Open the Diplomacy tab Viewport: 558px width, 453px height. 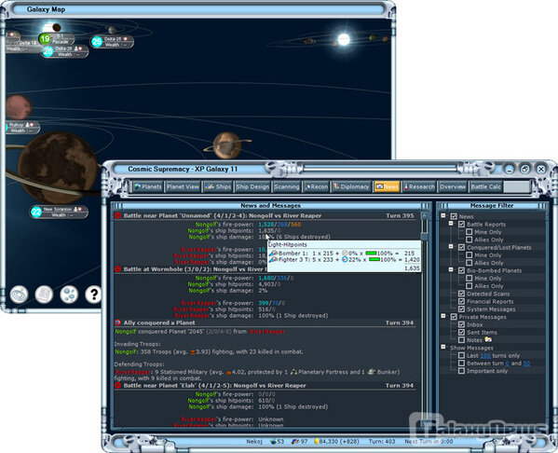coord(351,186)
